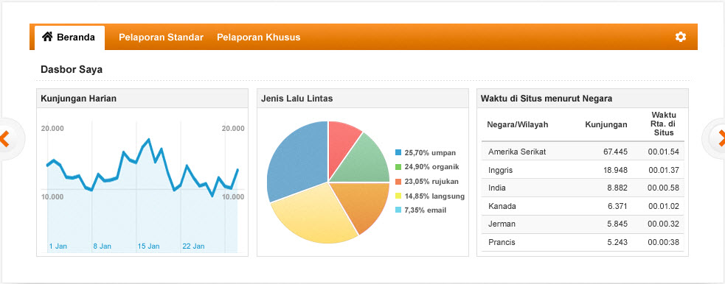This screenshot has height=284, width=725.
Task: Click cyan email legend swatch
Action: click(398, 210)
